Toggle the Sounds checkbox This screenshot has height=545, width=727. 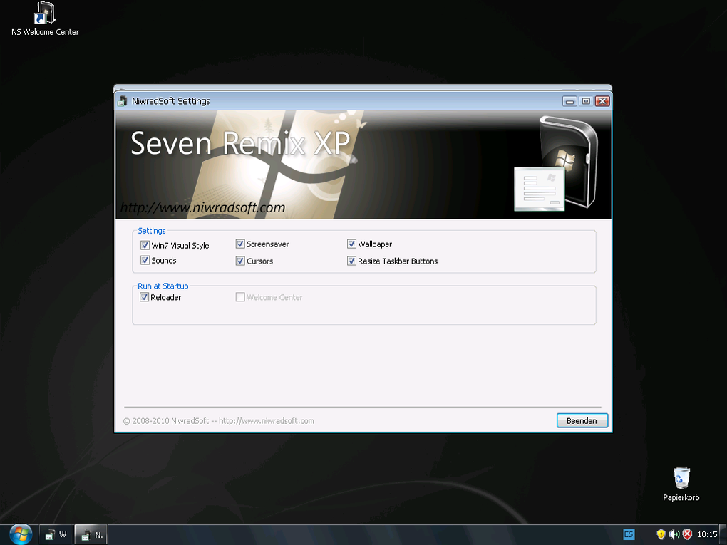pos(145,260)
